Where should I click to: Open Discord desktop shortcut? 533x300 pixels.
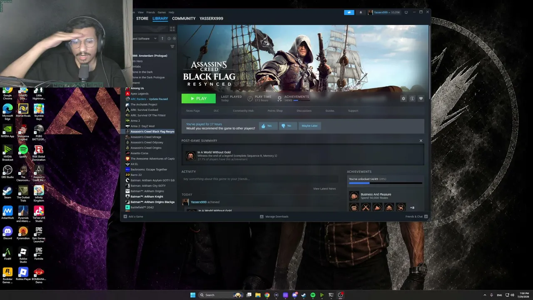click(7, 233)
